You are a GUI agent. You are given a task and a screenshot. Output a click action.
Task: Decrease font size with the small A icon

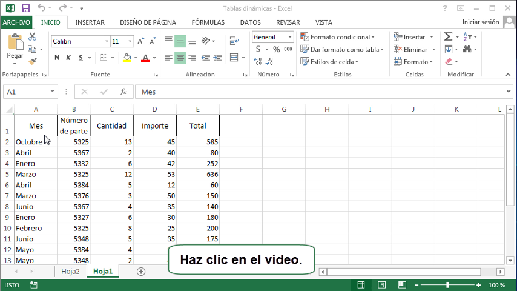tap(153, 41)
